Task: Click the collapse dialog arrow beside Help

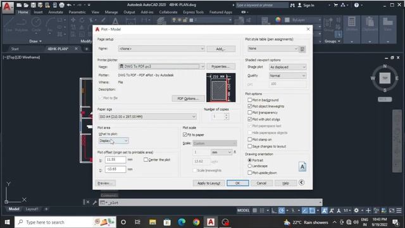Action: 301,183
